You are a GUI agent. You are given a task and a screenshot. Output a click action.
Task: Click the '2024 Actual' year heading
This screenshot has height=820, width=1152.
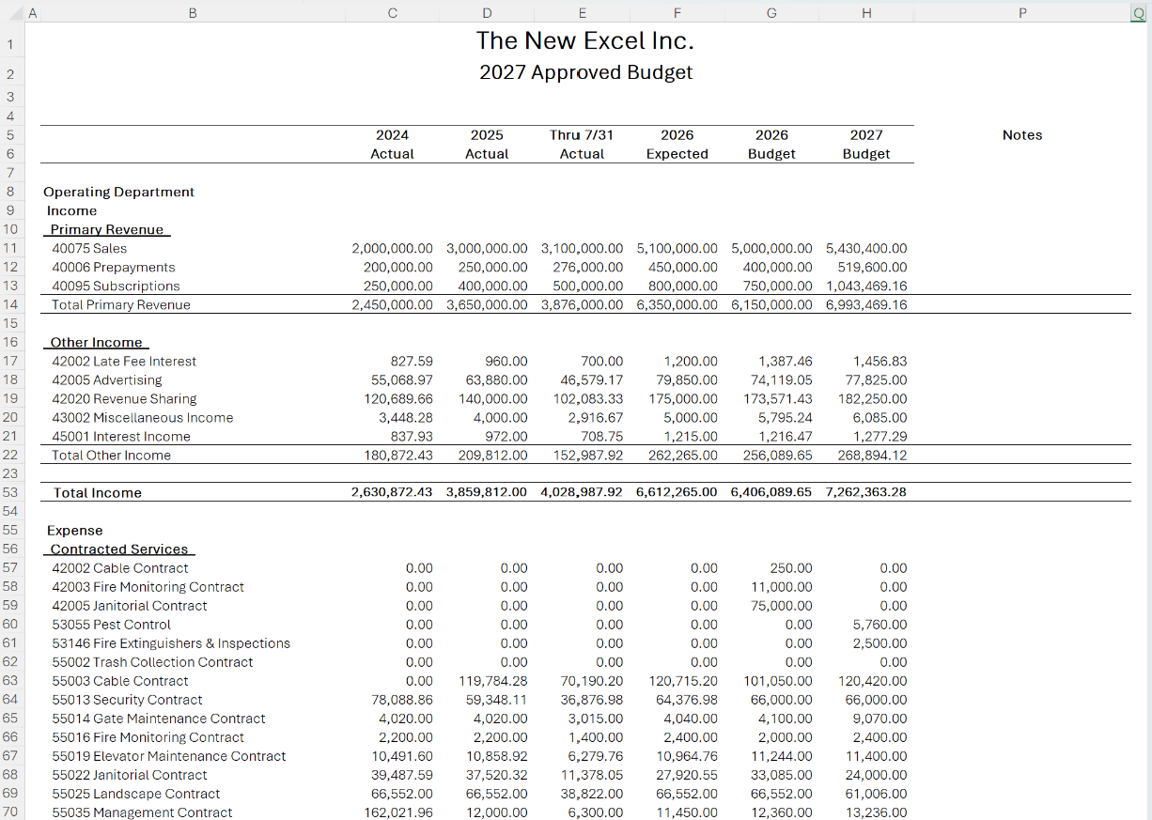(392, 145)
